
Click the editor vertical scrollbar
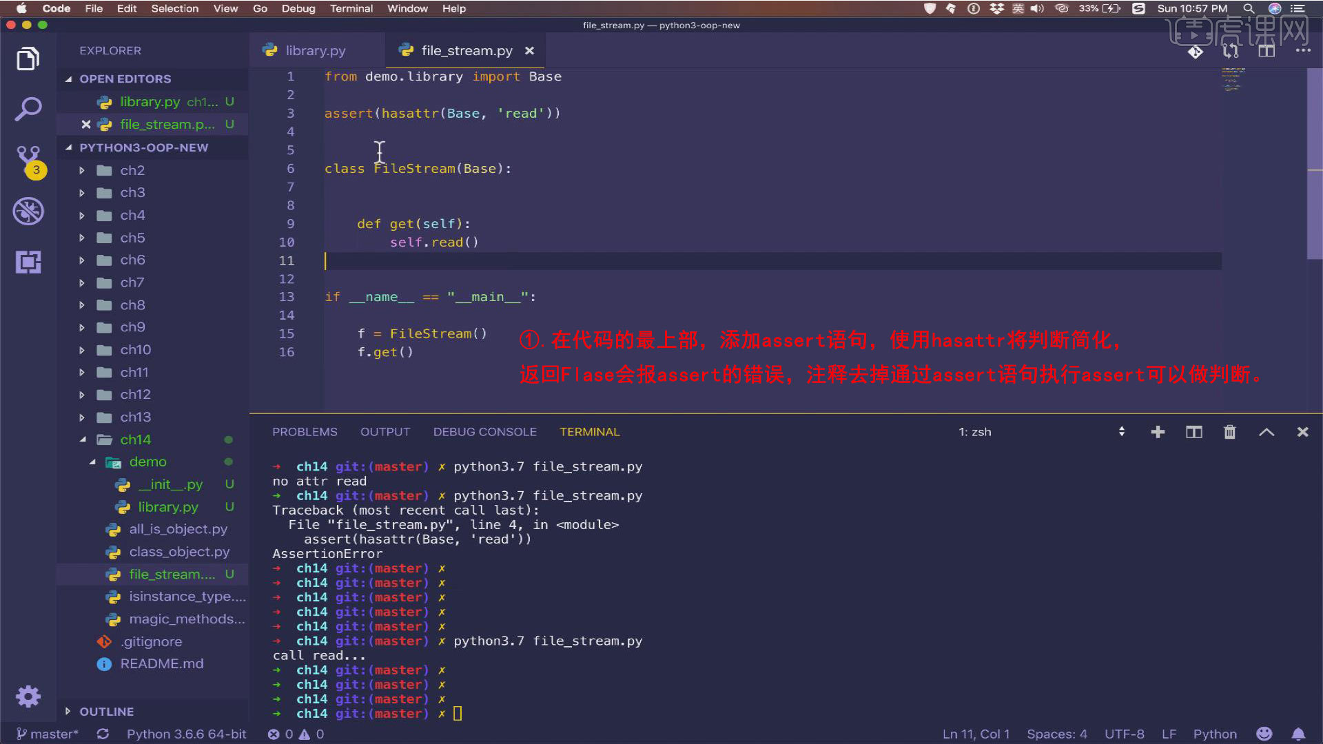(1314, 163)
